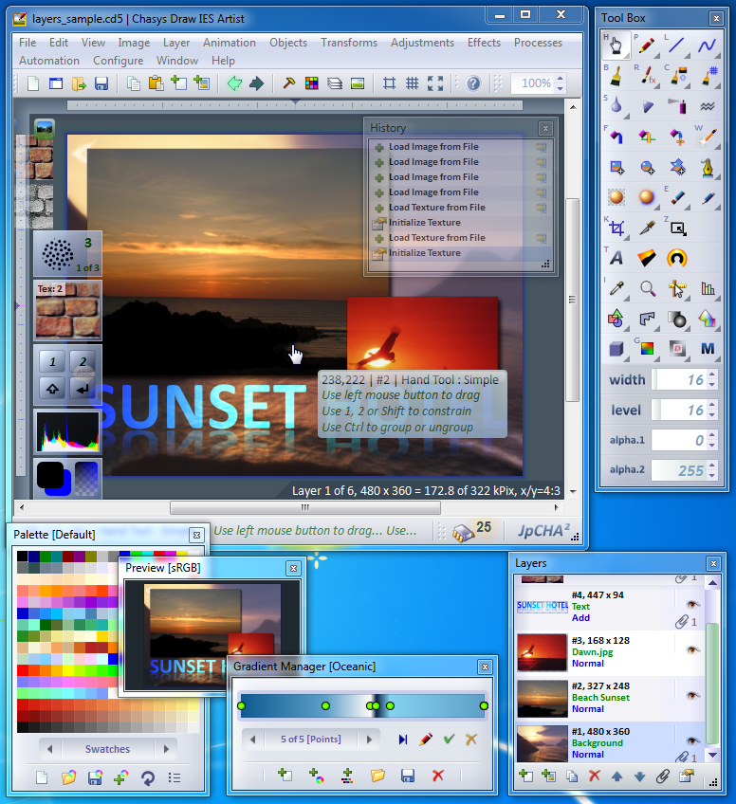Go to previous Swatches page arrow

[49, 749]
